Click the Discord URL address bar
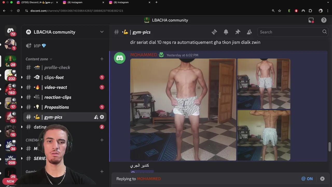This screenshot has width=332, height=187. pos(77,11)
